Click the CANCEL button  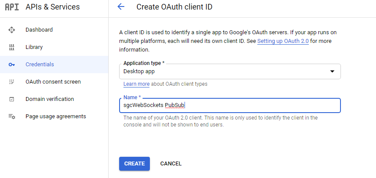click(171, 164)
